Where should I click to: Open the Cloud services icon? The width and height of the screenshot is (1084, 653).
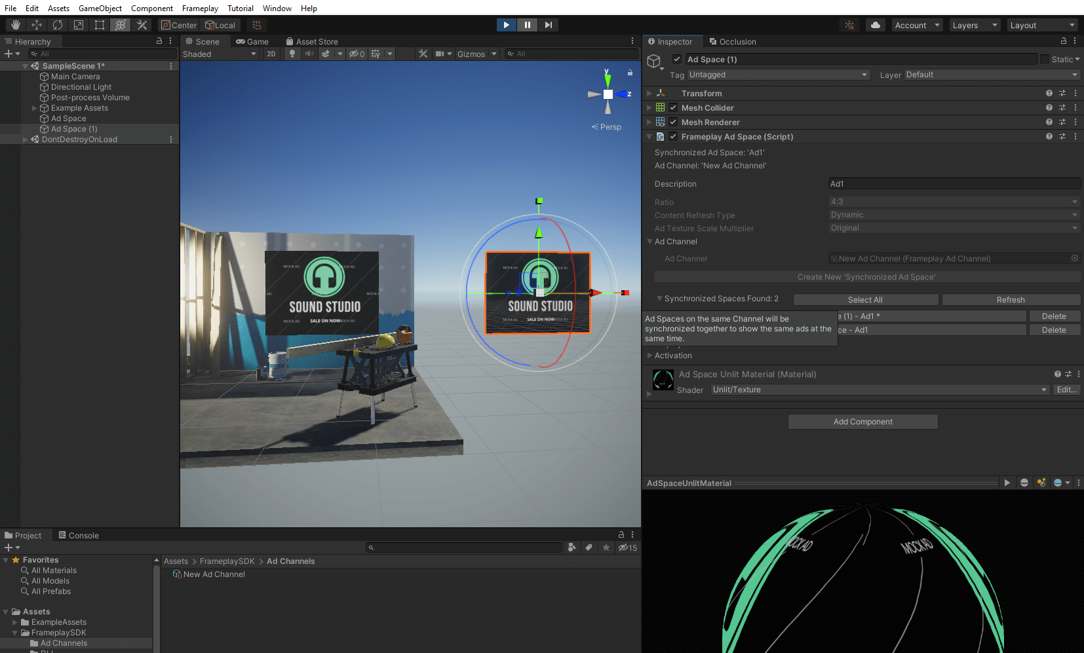click(876, 25)
